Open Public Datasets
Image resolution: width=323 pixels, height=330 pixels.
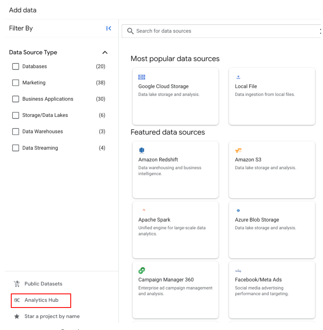coord(43,284)
